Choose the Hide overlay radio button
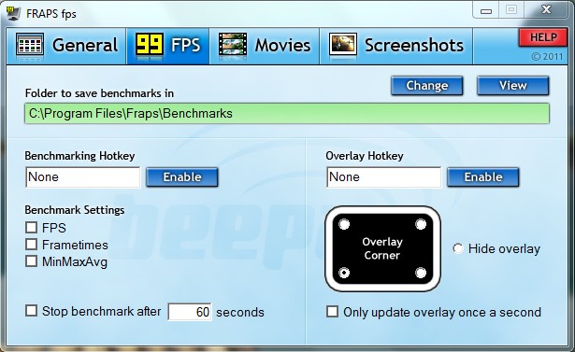Screen dimensions: 575x352 click(457, 248)
